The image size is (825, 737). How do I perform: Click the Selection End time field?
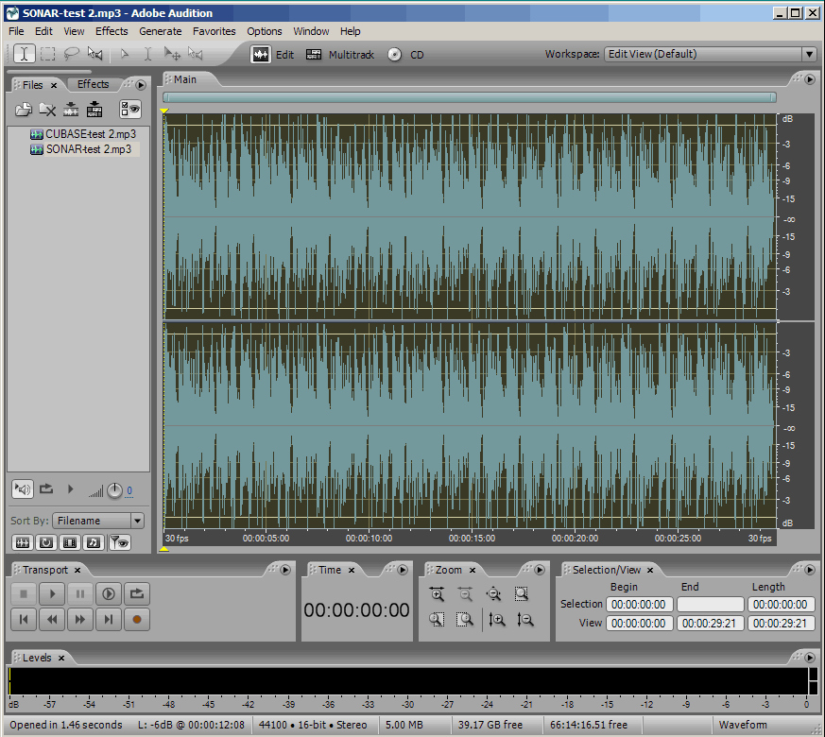[710, 604]
